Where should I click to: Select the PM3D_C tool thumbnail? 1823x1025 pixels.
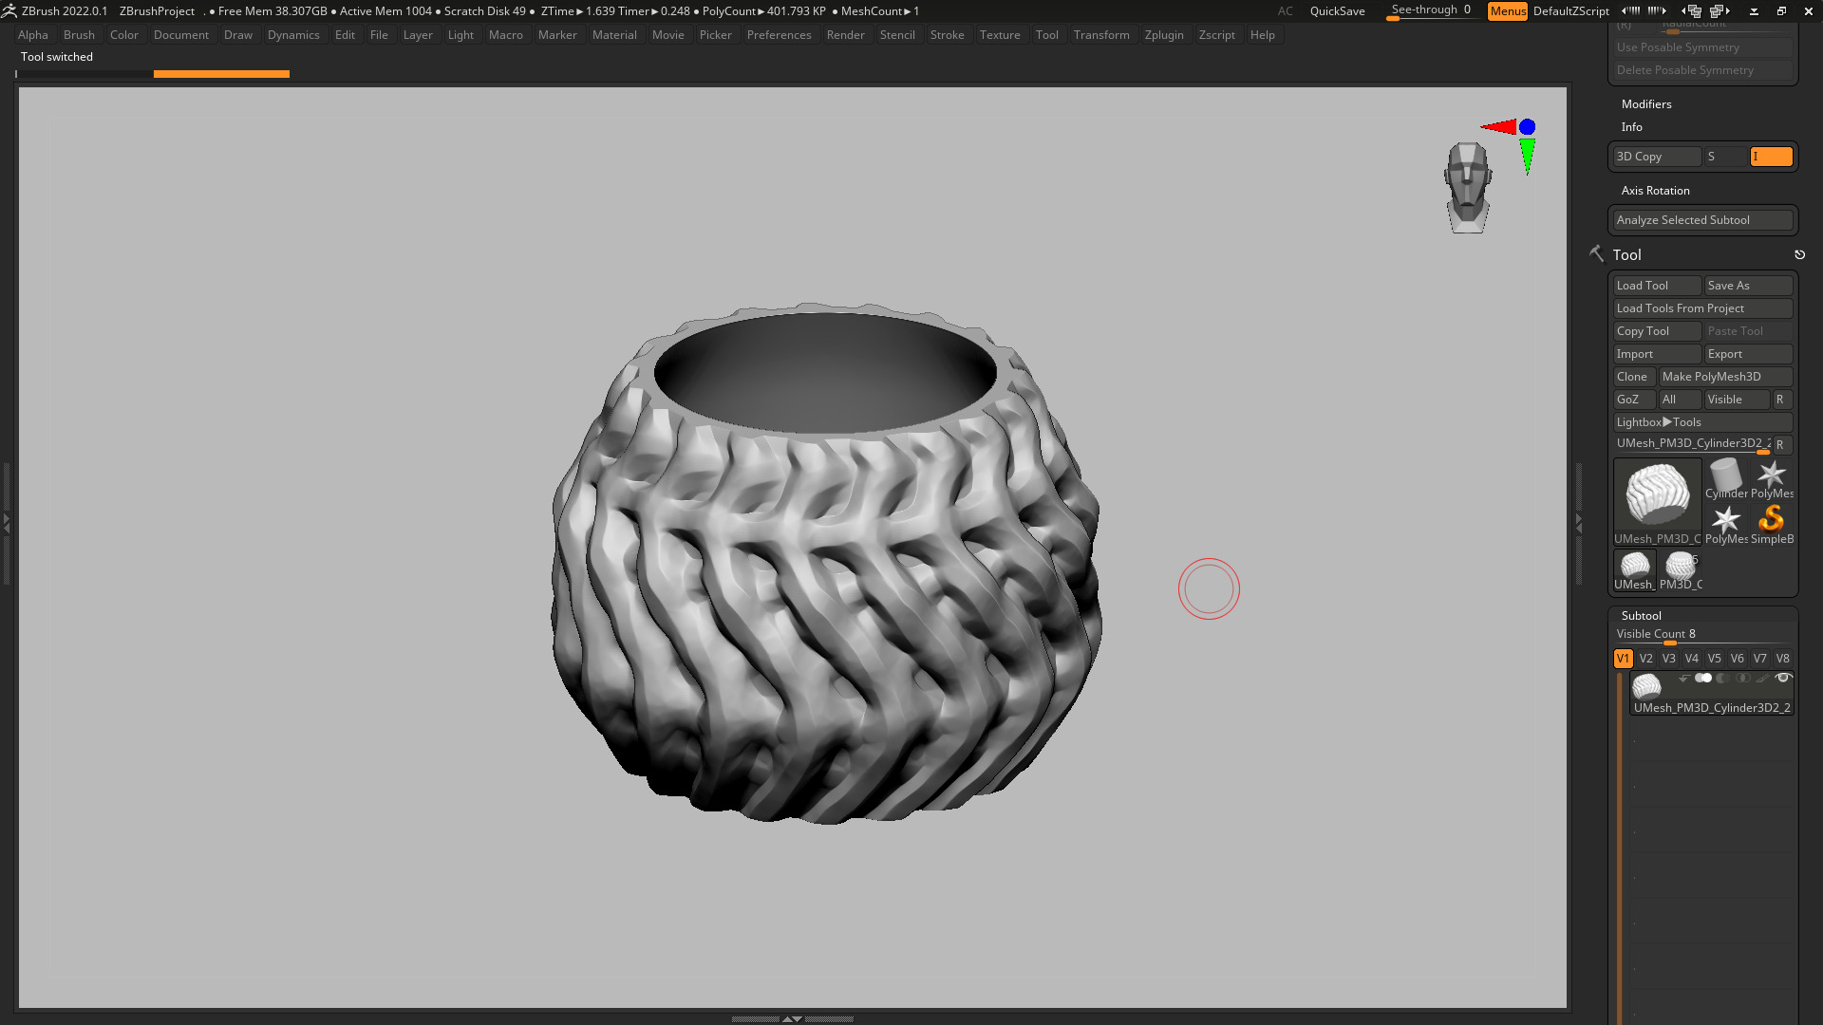coord(1681,569)
